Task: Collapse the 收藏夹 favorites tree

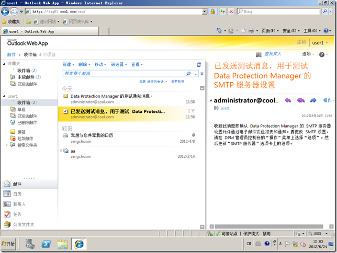Action: pos(4,64)
